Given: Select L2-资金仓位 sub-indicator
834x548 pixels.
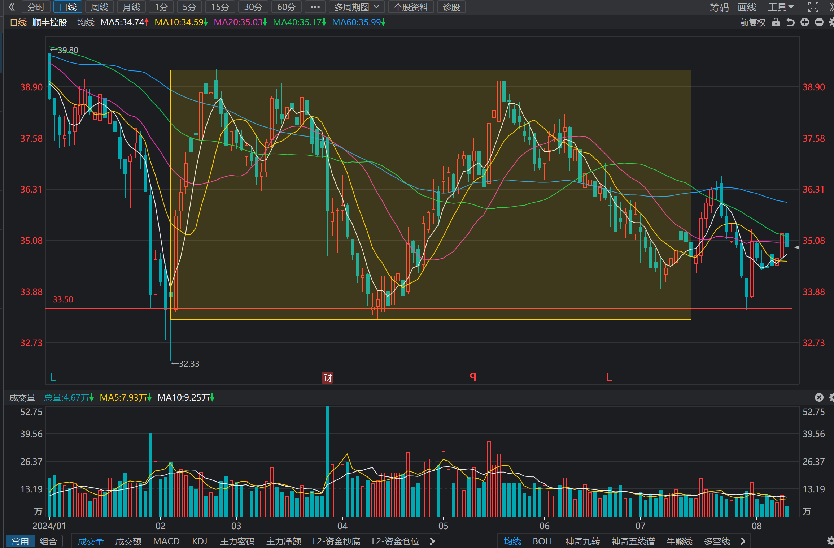Looking at the screenshot, I should coord(396,541).
